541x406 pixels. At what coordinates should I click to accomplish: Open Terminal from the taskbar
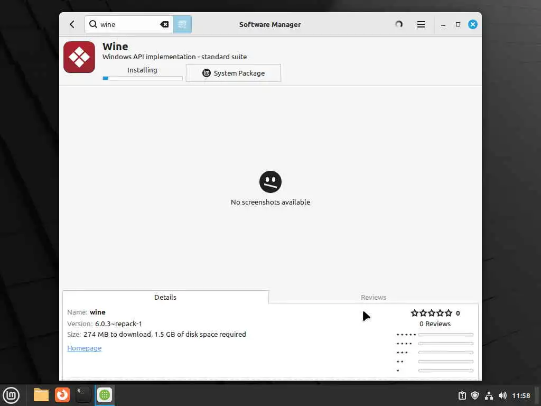coord(83,395)
